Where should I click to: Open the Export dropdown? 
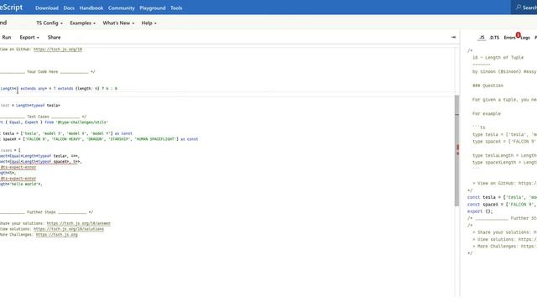[x=29, y=37]
